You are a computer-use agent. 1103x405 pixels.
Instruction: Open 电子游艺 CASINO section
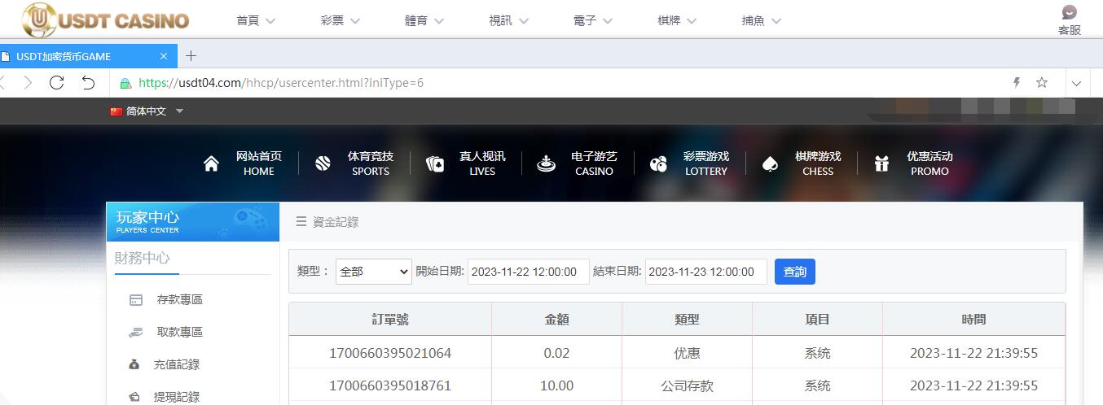594,163
